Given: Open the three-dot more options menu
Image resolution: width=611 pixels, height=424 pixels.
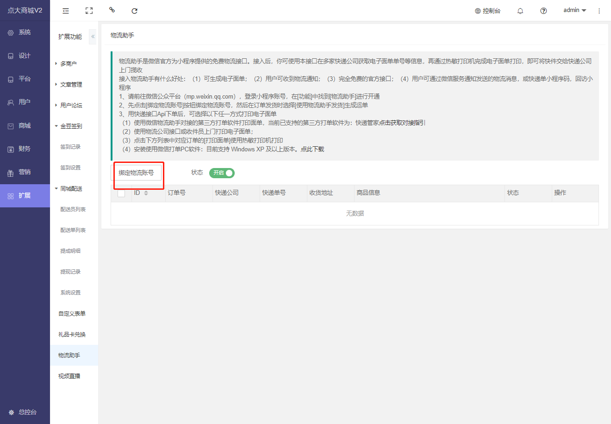Looking at the screenshot, I should point(599,11).
